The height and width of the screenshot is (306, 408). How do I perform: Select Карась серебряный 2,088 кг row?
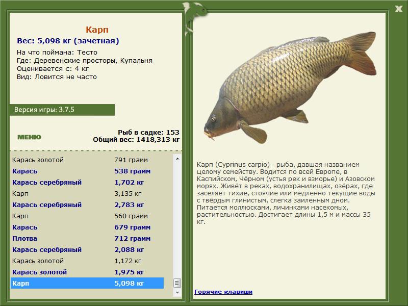pos(87,249)
